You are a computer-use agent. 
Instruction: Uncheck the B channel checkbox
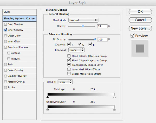click(90, 45)
